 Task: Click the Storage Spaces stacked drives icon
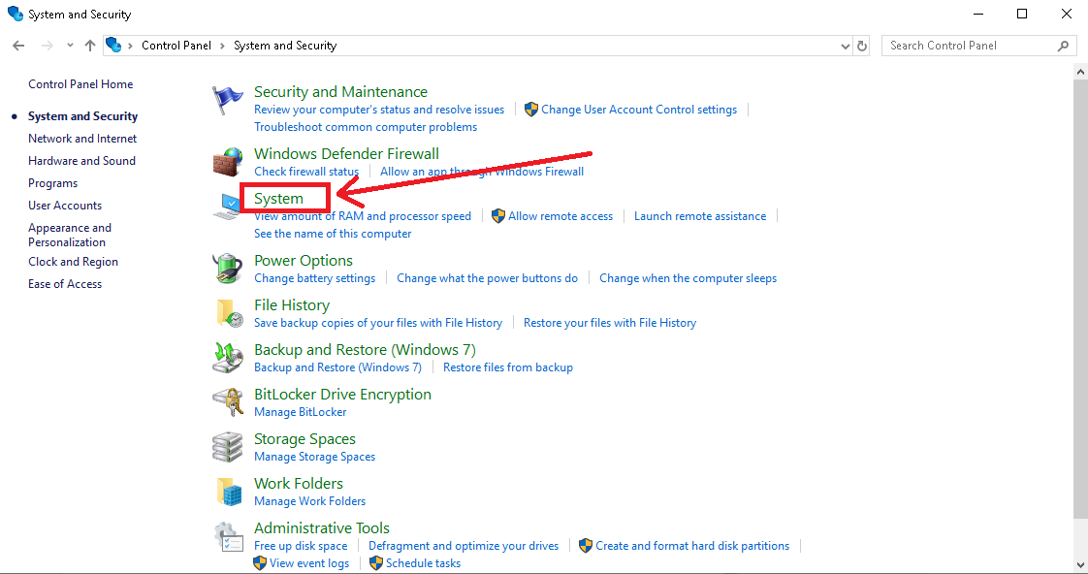click(228, 447)
